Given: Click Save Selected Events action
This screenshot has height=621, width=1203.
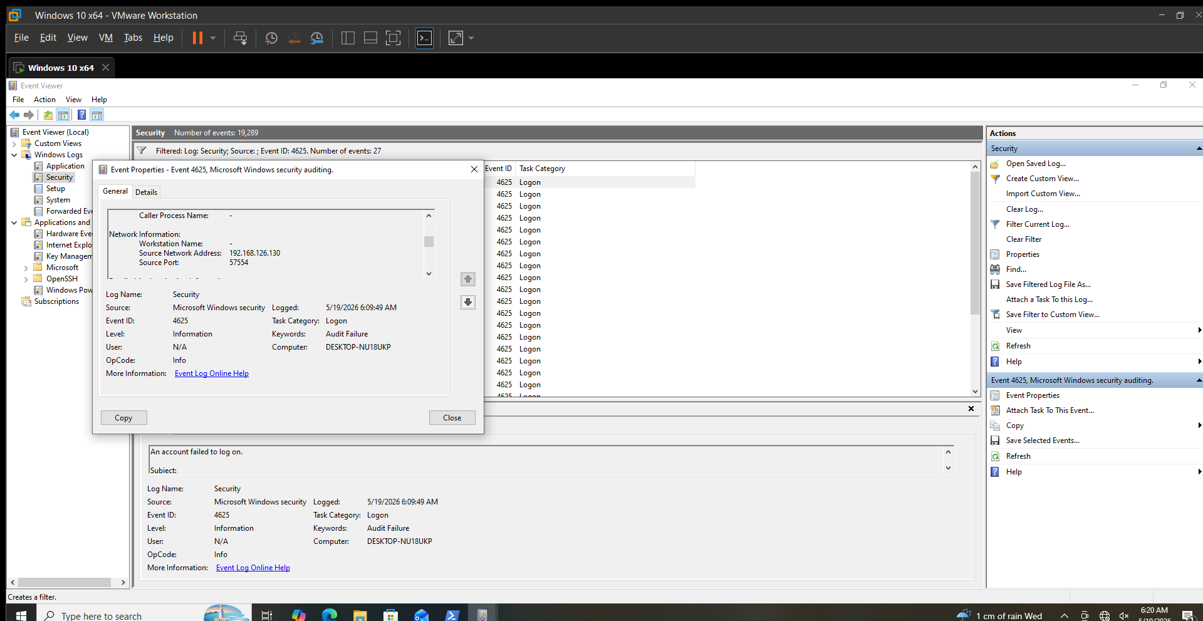Looking at the screenshot, I should point(1043,441).
